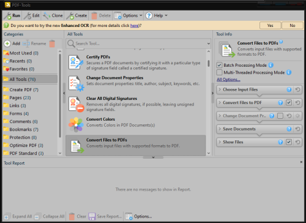Open help for Convert Files to PDF
306x223 pixels.
[280, 103]
